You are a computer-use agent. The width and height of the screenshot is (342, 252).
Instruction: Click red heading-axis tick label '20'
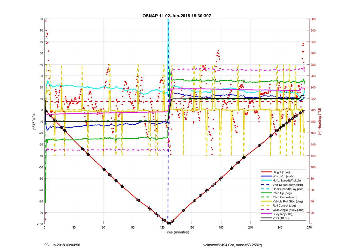click(312, 213)
